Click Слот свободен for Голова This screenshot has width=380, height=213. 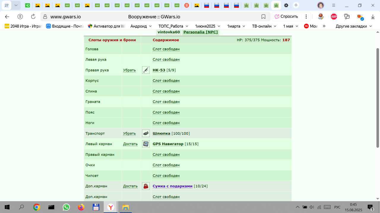tap(166, 49)
